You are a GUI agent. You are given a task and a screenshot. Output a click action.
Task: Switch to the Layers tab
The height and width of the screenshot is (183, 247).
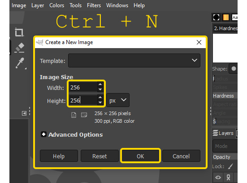coord(223,133)
